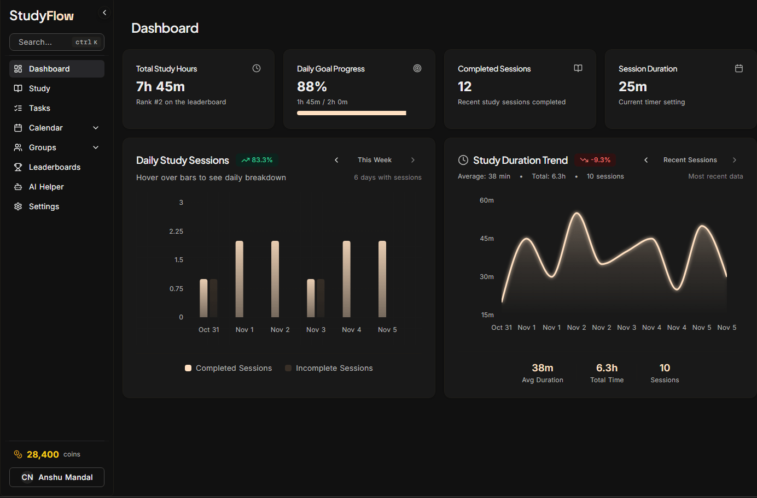Collapse the sidebar with the arrow toggle

pos(104,12)
